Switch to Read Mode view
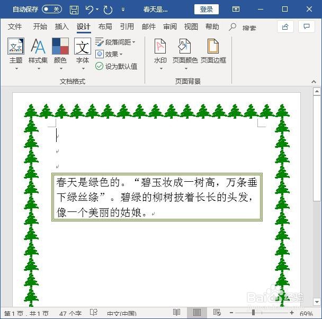The image size is (322, 319). pyautogui.click(x=176, y=313)
